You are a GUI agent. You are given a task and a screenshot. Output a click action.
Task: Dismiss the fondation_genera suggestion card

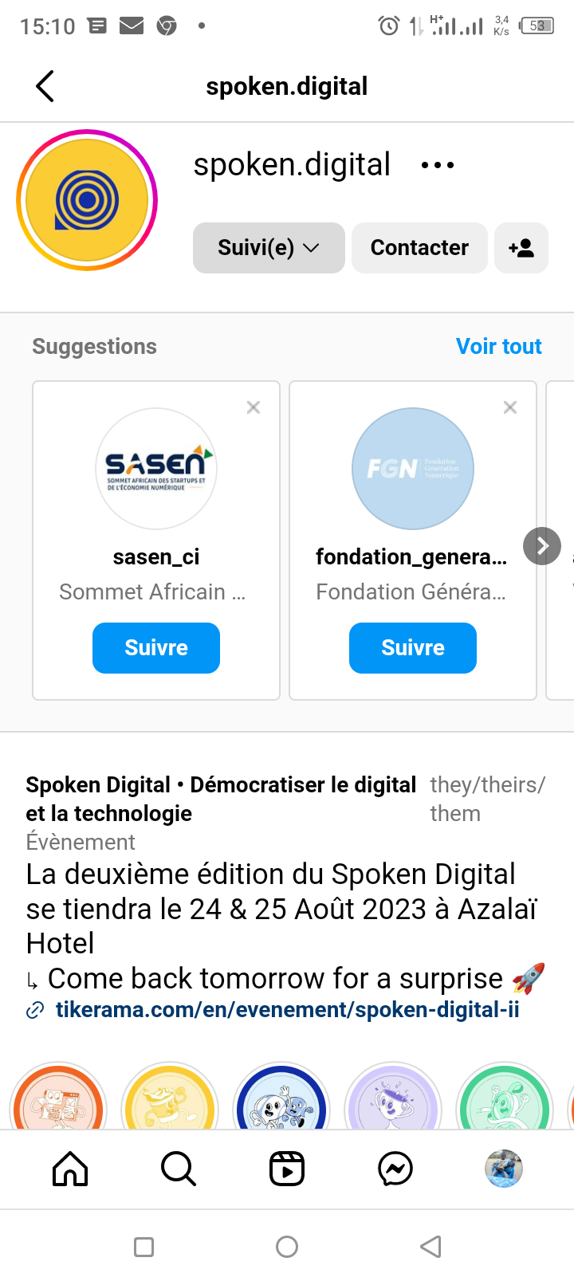pyautogui.click(x=510, y=407)
